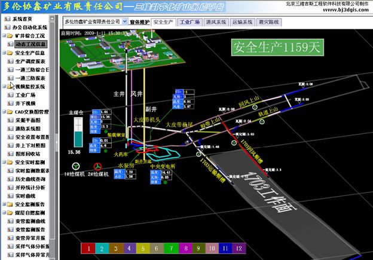This screenshot has height=260, width=373.
Task: Click the 一通三防报表 item icon
Action: 10,78
